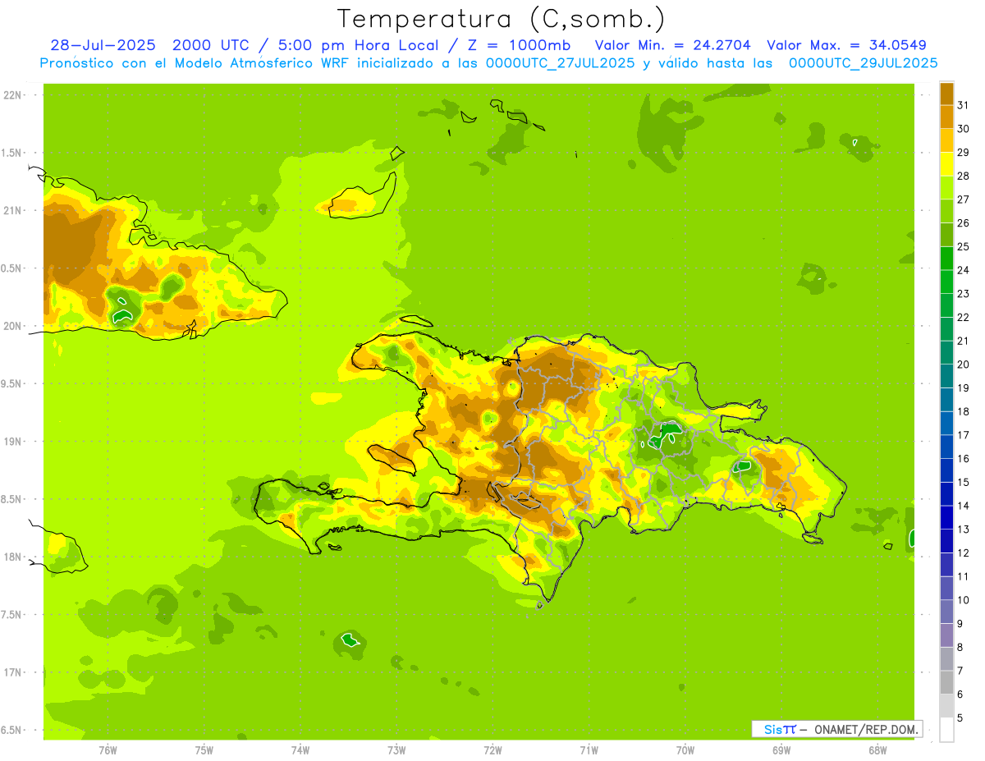Viewport: 985px width, 761px height.
Task: Click the "76W" longitude axis label
Action: point(108,750)
